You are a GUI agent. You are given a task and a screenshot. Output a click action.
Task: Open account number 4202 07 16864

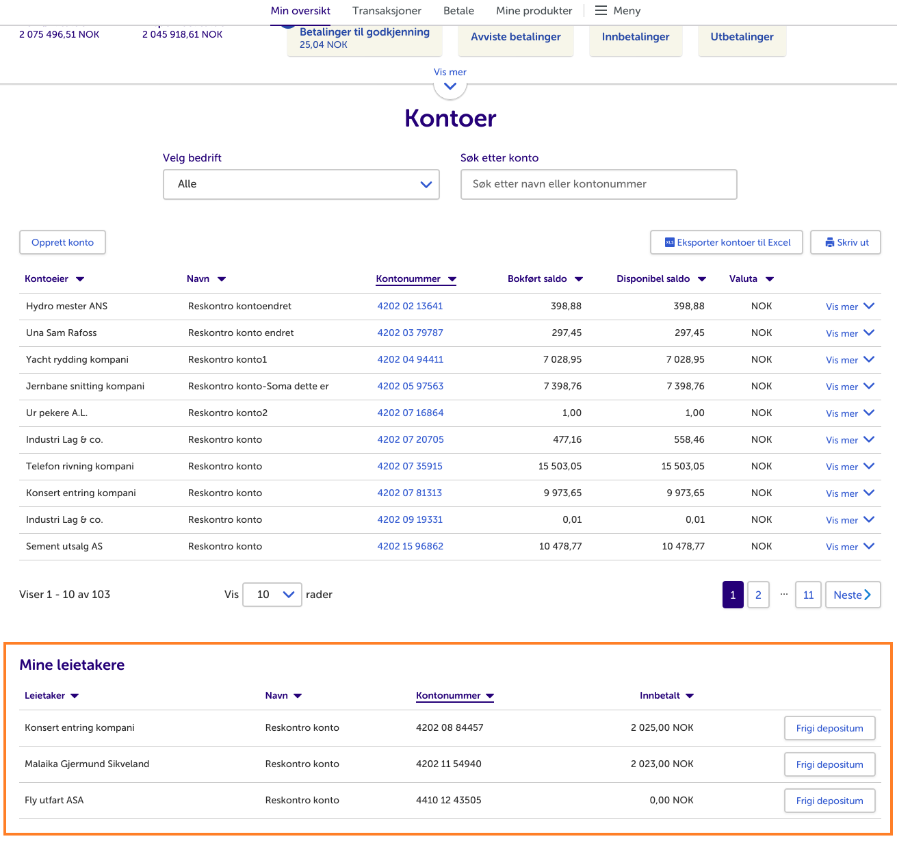tap(411, 413)
